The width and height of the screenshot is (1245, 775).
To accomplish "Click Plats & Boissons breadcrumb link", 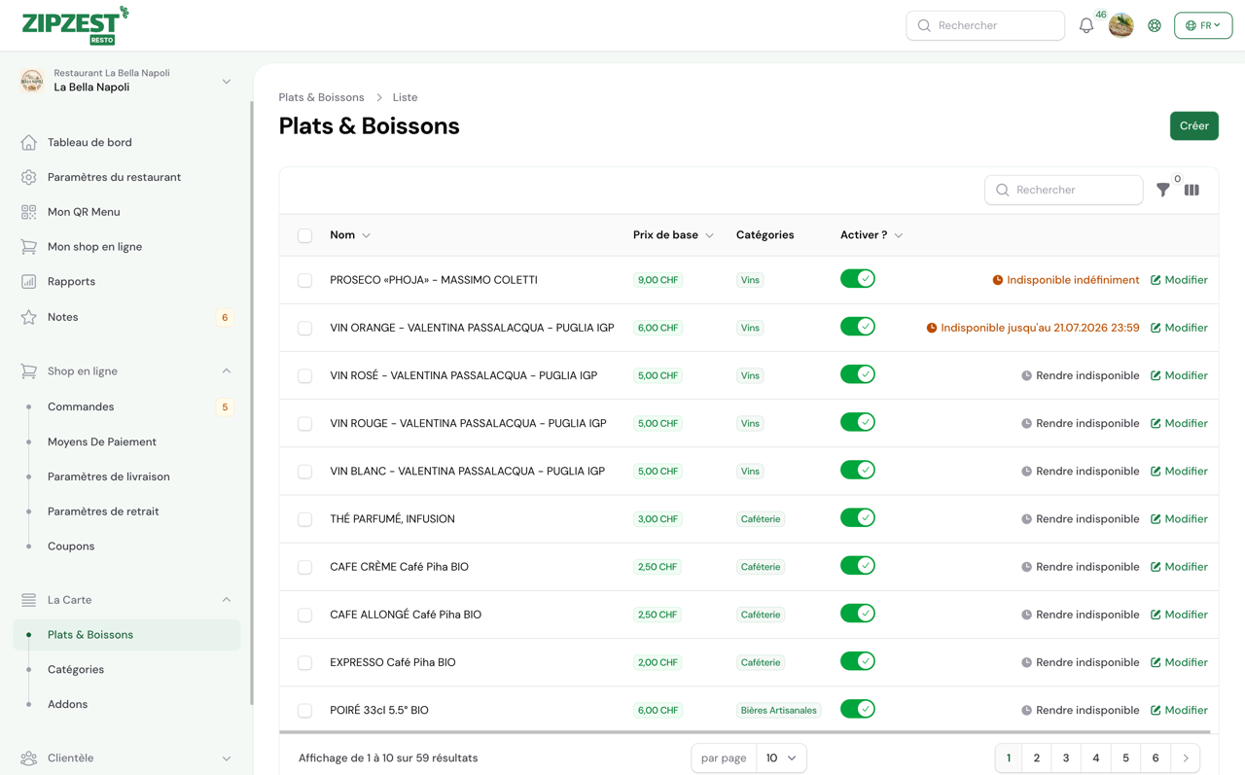I will coord(321,97).
